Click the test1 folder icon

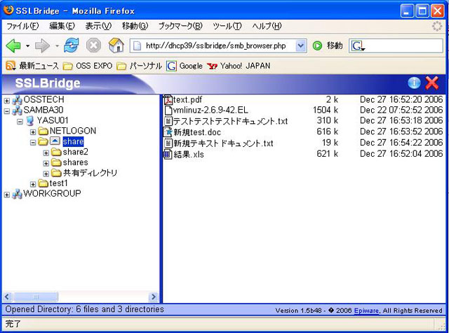[43, 183]
